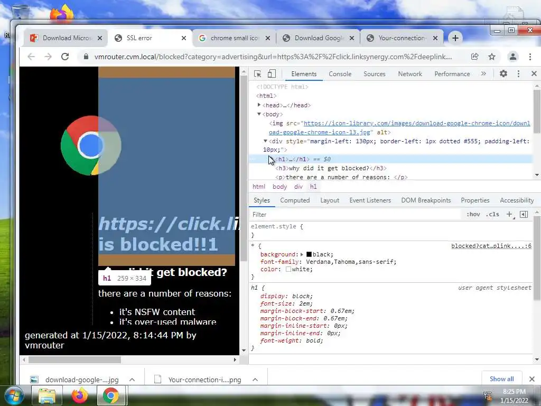
Task: Open the Event Listeners subtab
Action: point(370,200)
